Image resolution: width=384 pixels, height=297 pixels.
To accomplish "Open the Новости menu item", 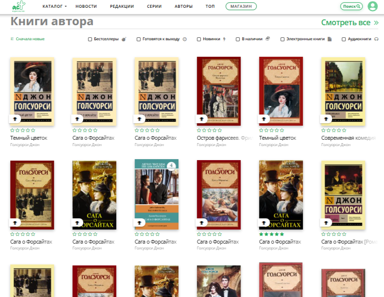I will click(x=86, y=6).
